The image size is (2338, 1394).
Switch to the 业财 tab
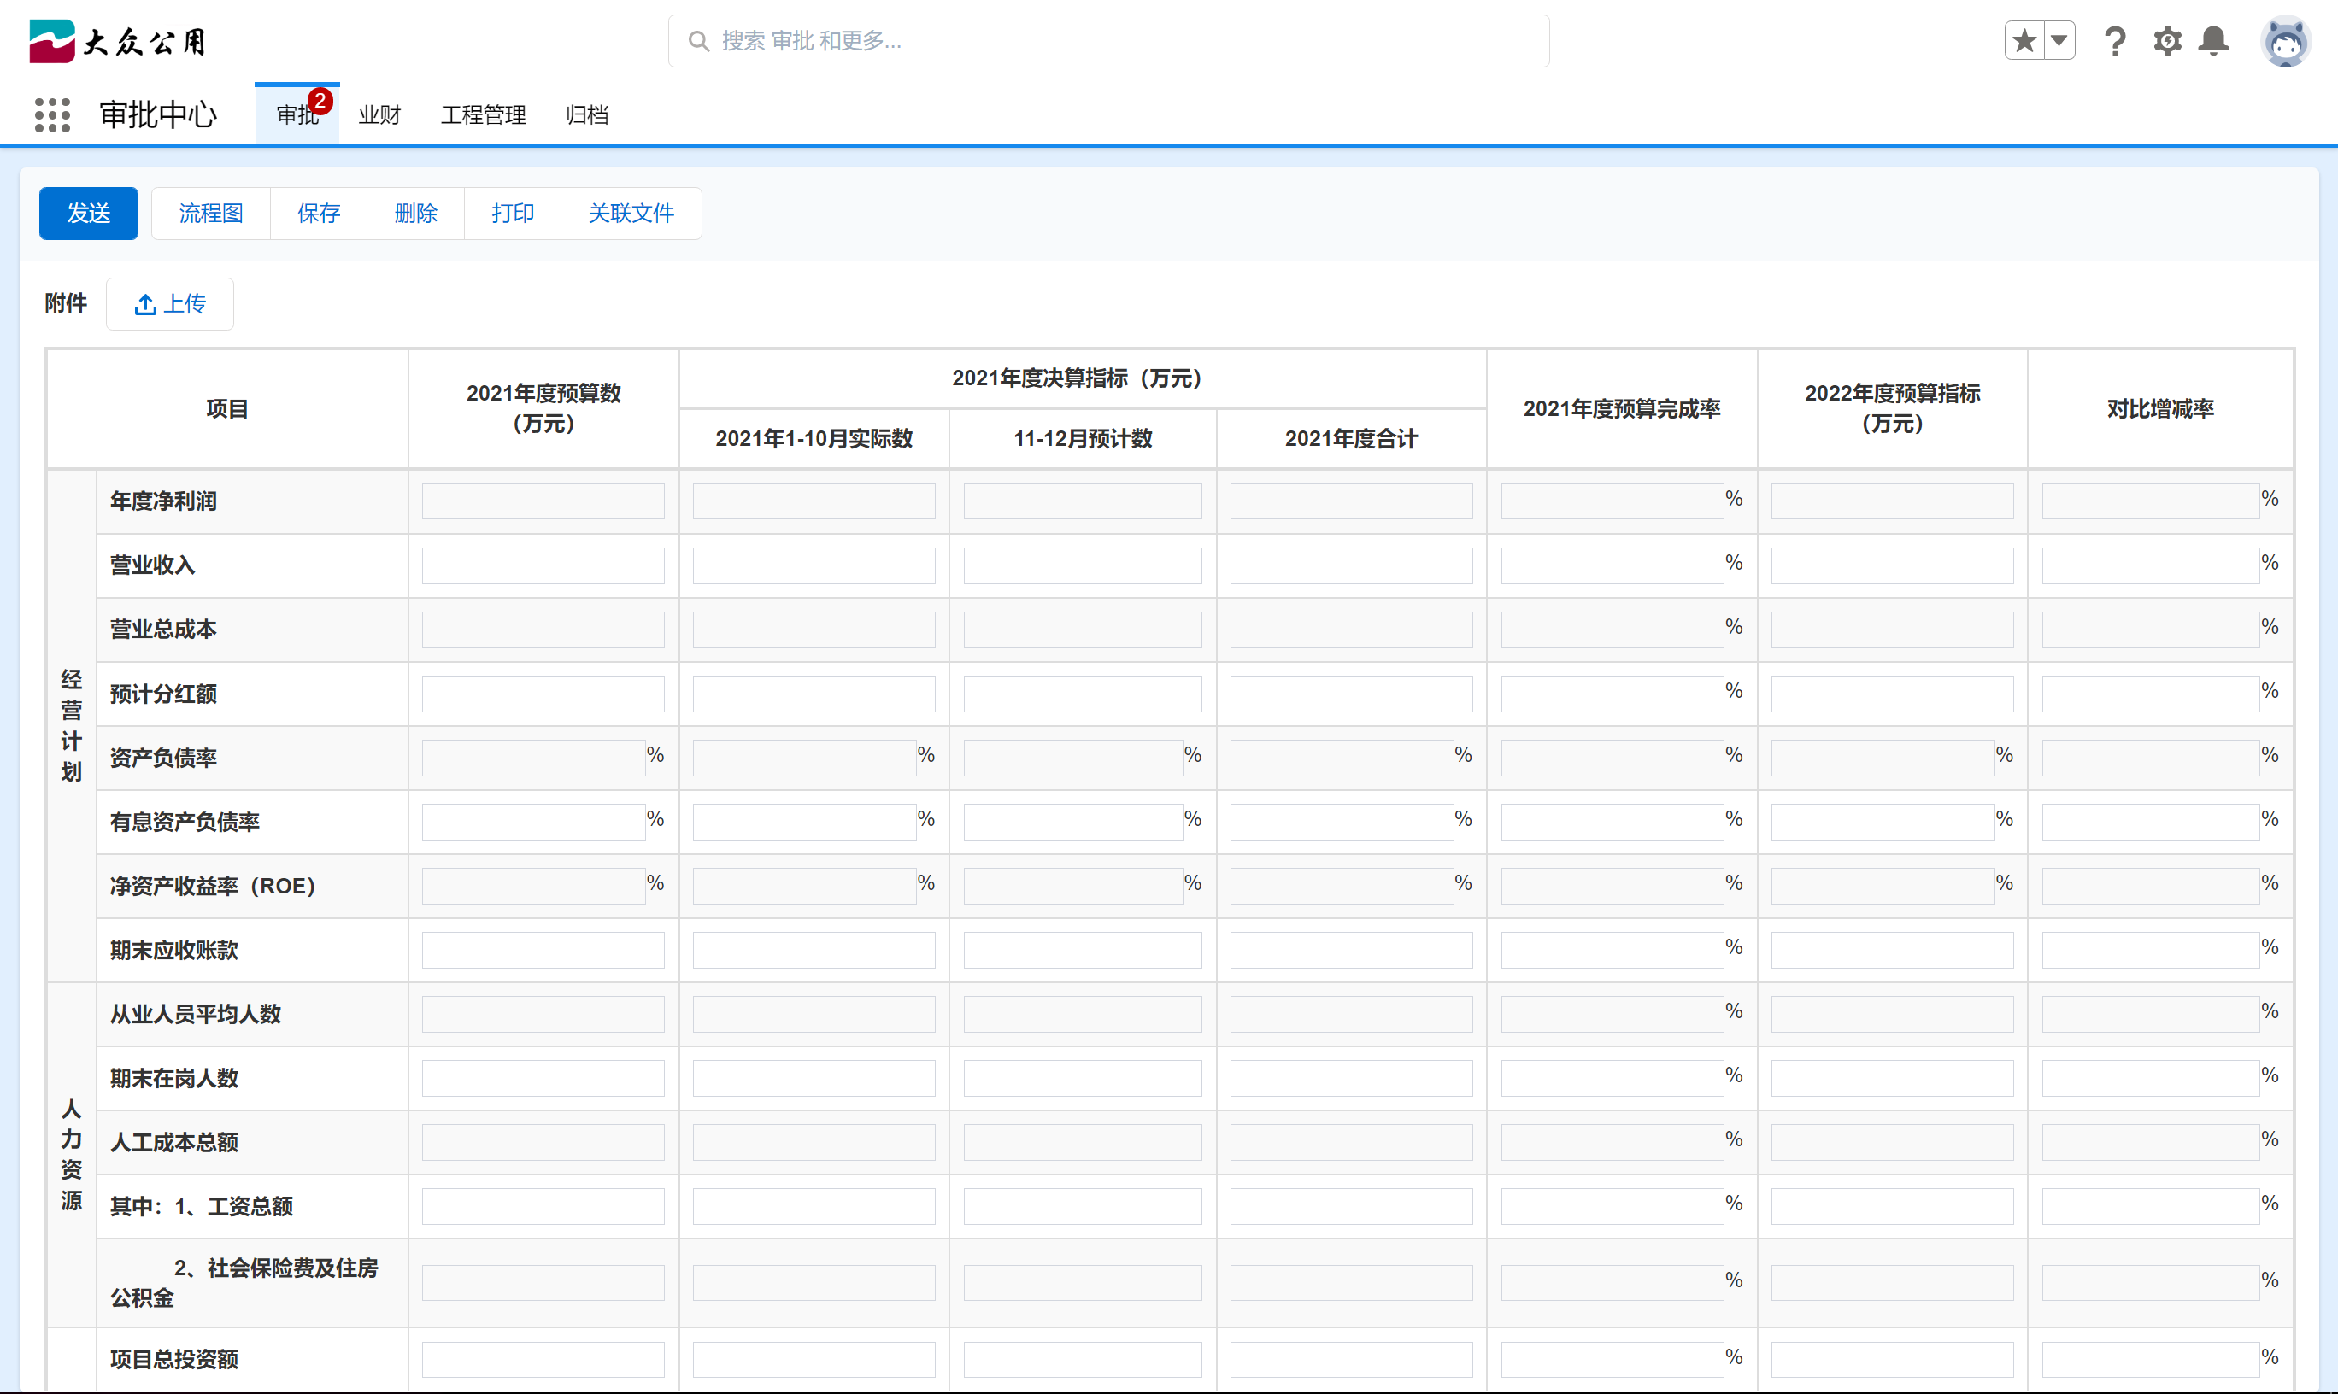coord(379,114)
